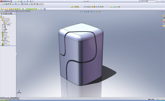This screenshot has height=101, width=165.
Task: Expand the Annotations folder in feature tree
Action: (1, 19)
